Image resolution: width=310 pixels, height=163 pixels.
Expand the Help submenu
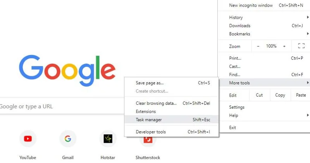264,115
